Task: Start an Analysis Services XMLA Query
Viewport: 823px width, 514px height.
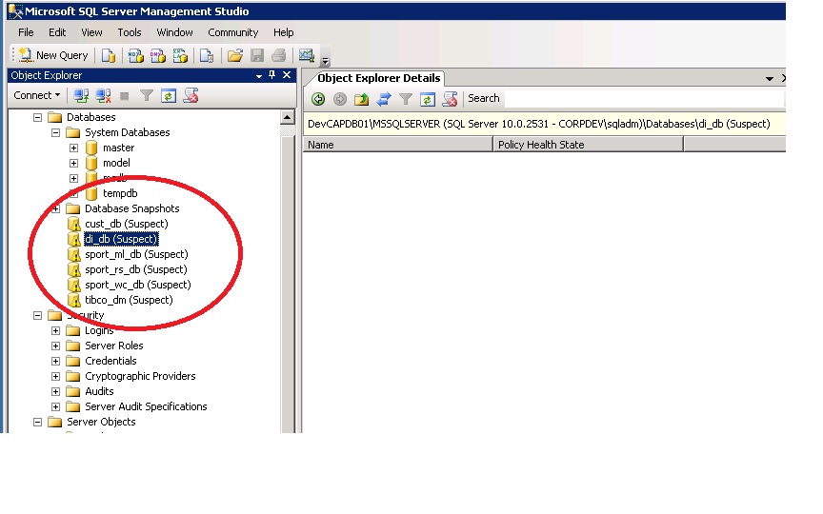Action: click(x=180, y=55)
